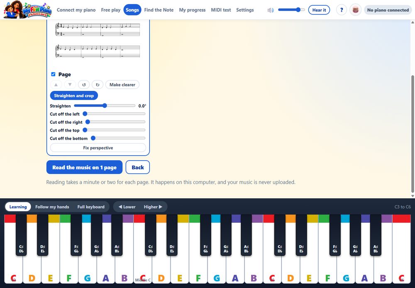The height and width of the screenshot is (288, 415).
Task: Switch to Full keyboard mode
Action: click(x=91, y=207)
